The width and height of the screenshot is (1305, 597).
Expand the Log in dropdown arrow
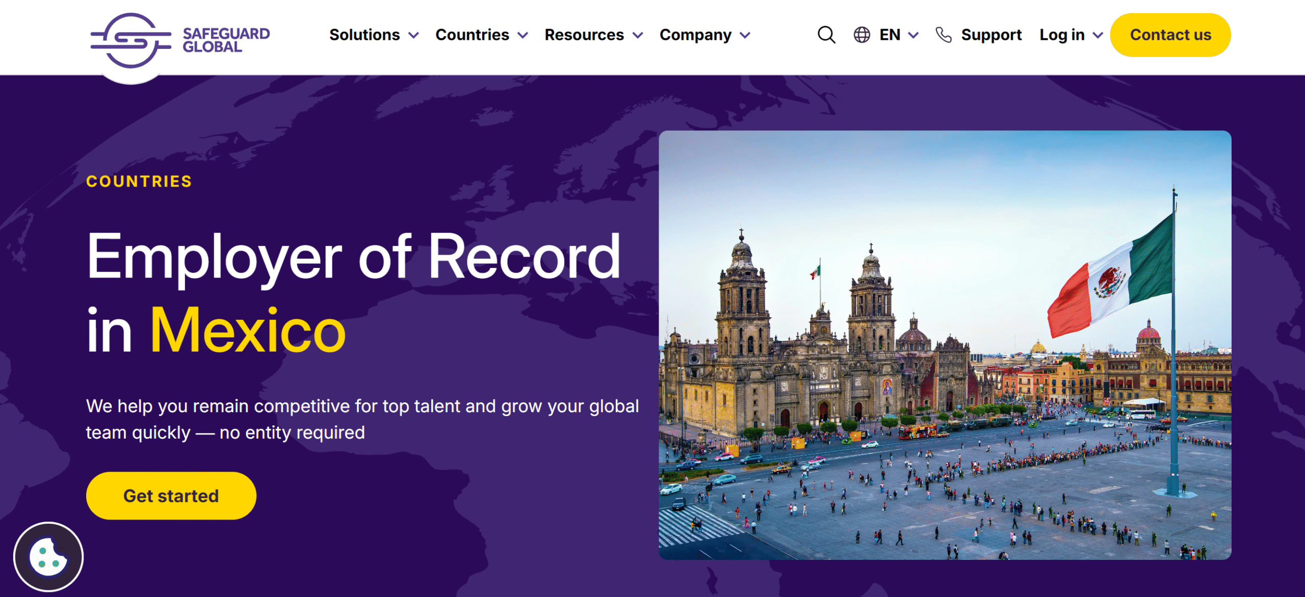[1098, 36]
